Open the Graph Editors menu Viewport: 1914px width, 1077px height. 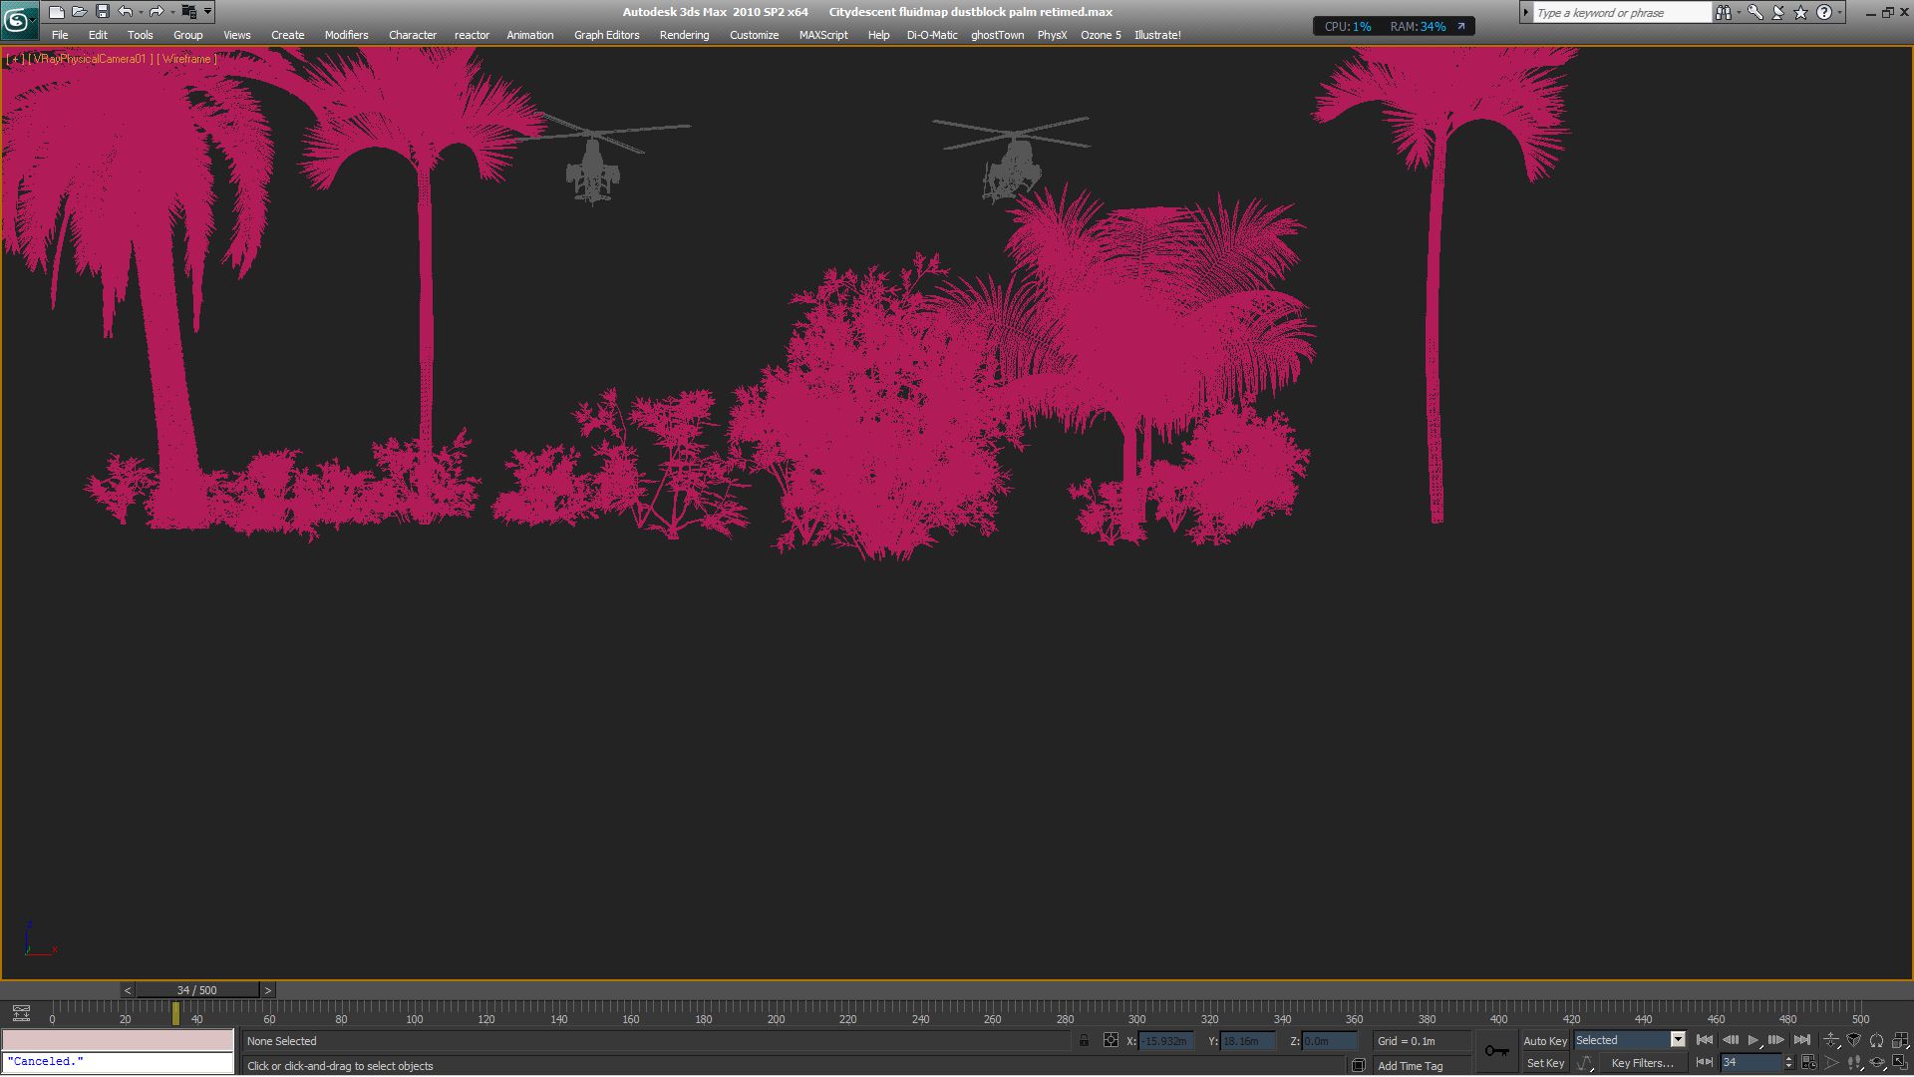[x=606, y=35]
